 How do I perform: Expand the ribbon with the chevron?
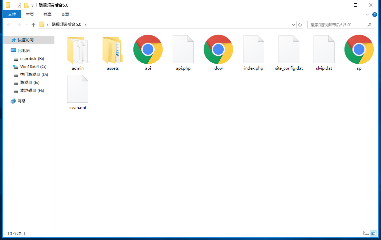367,15
